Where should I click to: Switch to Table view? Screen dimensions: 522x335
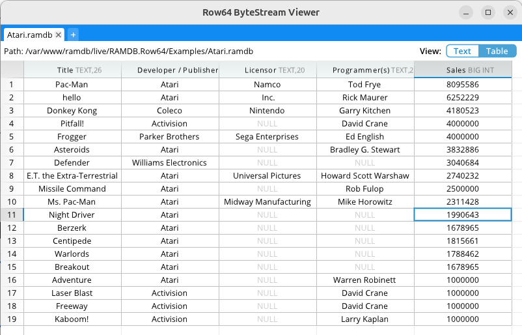pyautogui.click(x=497, y=51)
